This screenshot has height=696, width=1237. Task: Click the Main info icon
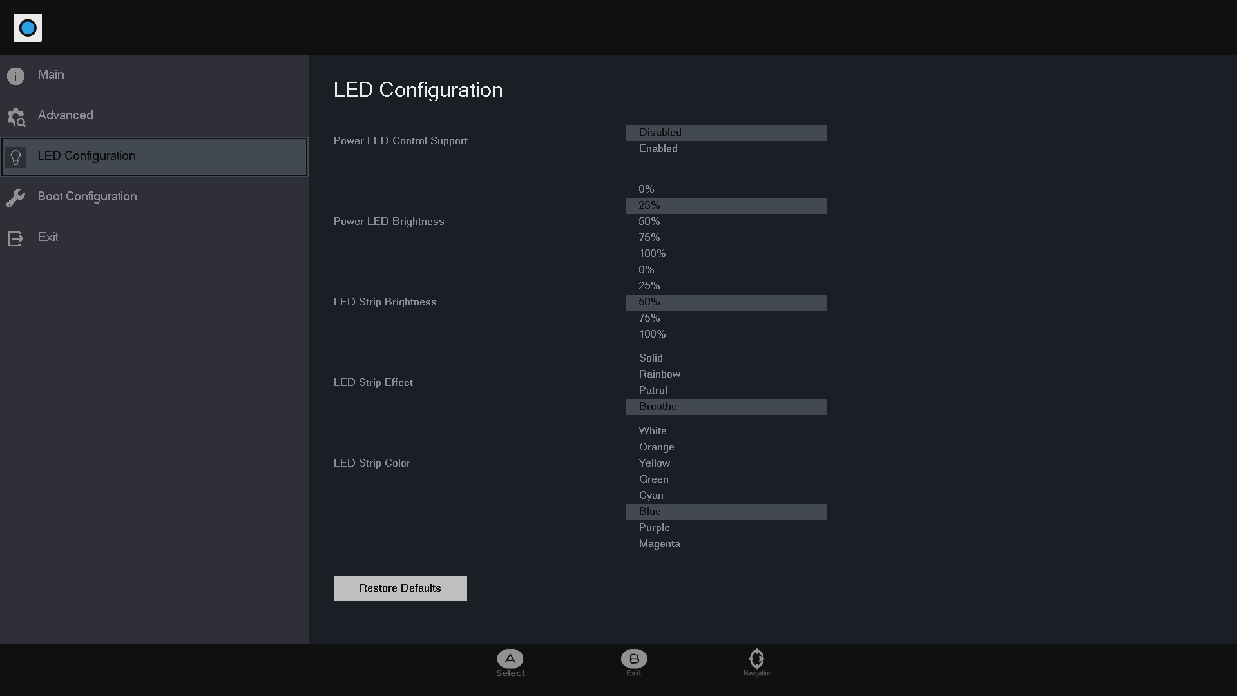[16, 76]
